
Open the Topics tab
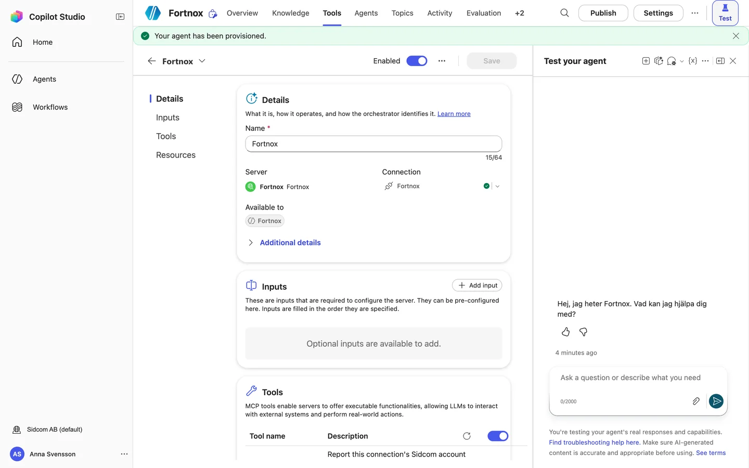click(x=402, y=13)
